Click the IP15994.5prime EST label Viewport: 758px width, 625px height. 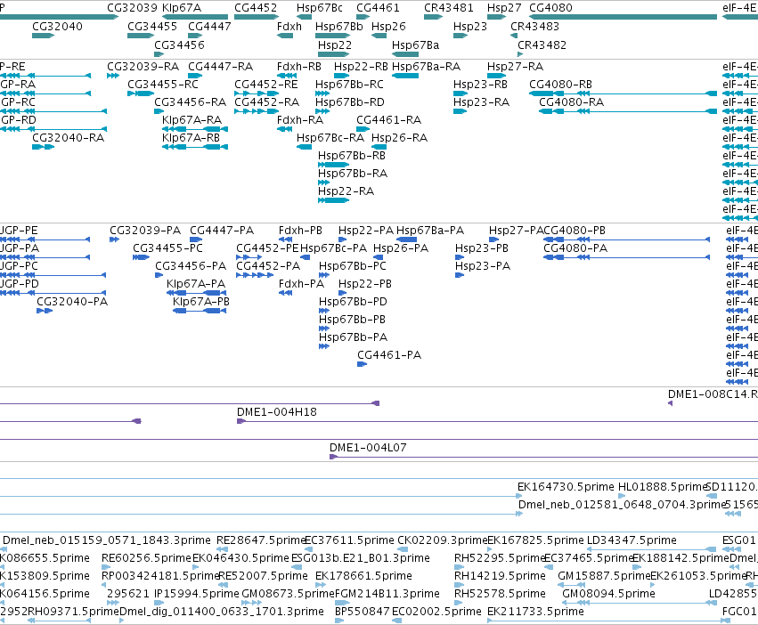(x=196, y=594)
